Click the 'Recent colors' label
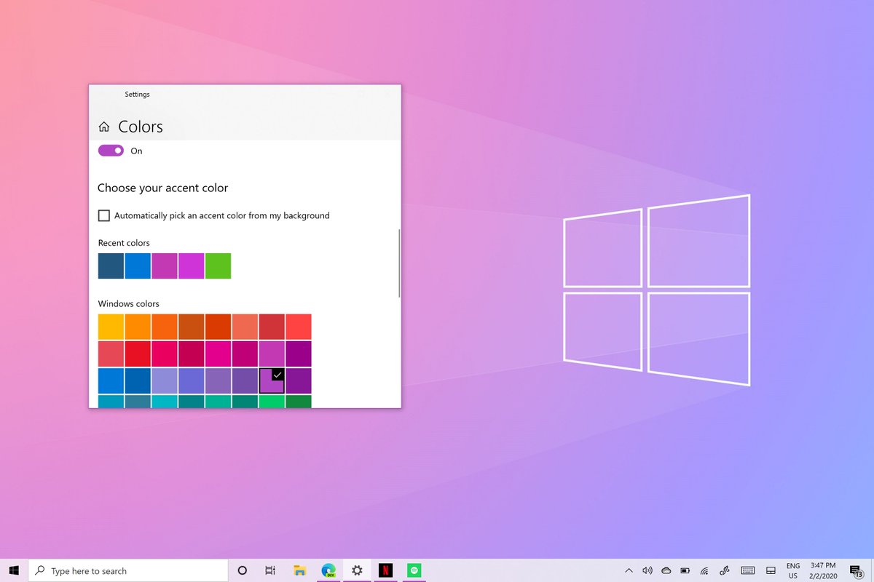Screen dimensions: 874x582 click(124, 243)
